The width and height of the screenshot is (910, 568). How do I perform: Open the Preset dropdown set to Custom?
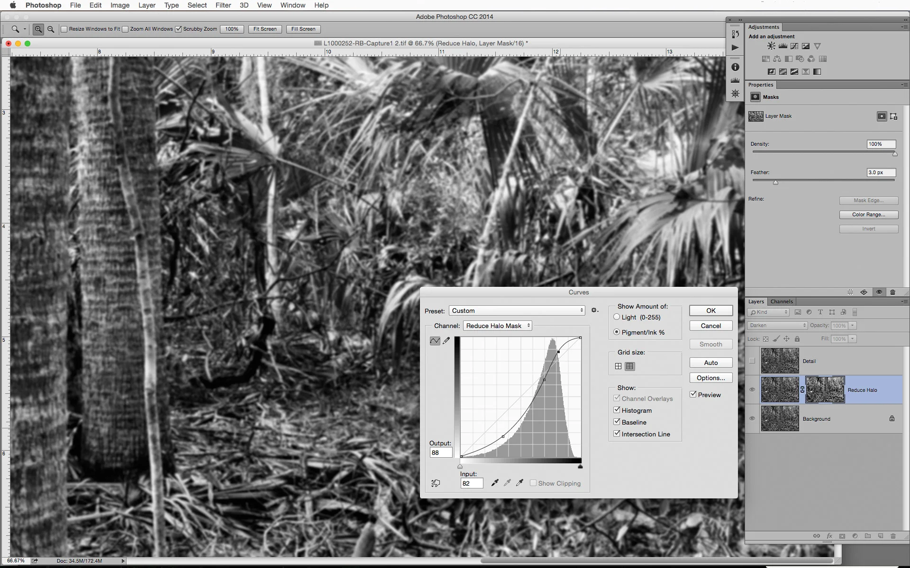pos(517,311)
